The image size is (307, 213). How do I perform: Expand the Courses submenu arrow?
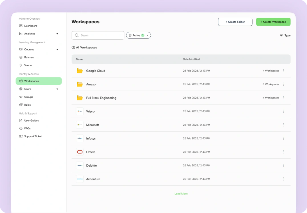coord(57,50)
